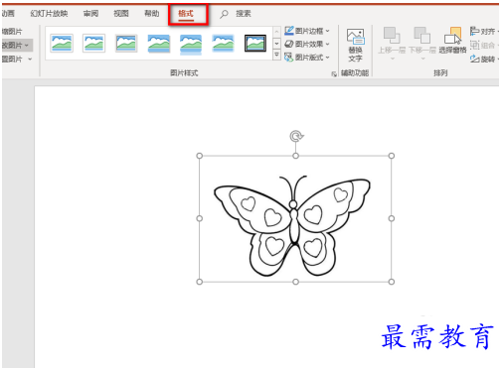Click the picture effects icon
The height and width of the screenshot is (368, 502).
point(289,44)
